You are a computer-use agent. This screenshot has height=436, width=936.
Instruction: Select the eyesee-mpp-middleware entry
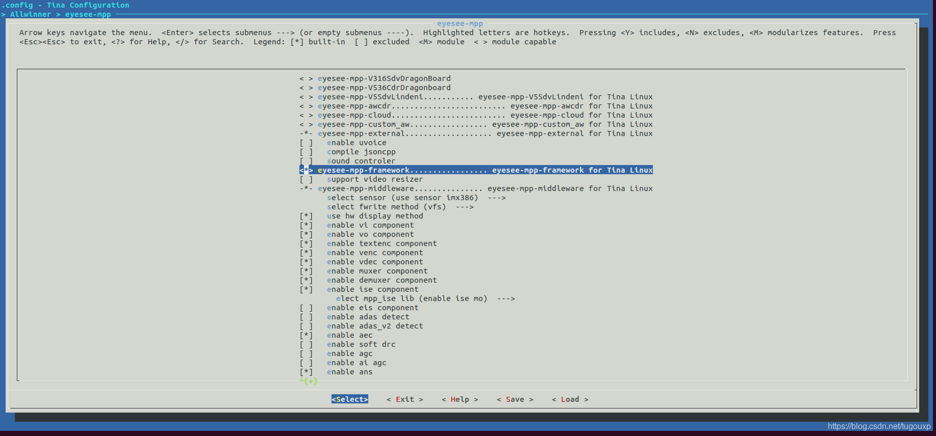[x=476, y=188]
